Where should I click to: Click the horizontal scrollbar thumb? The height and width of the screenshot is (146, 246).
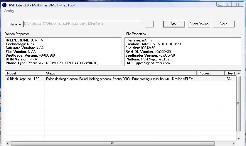(112, 143)
